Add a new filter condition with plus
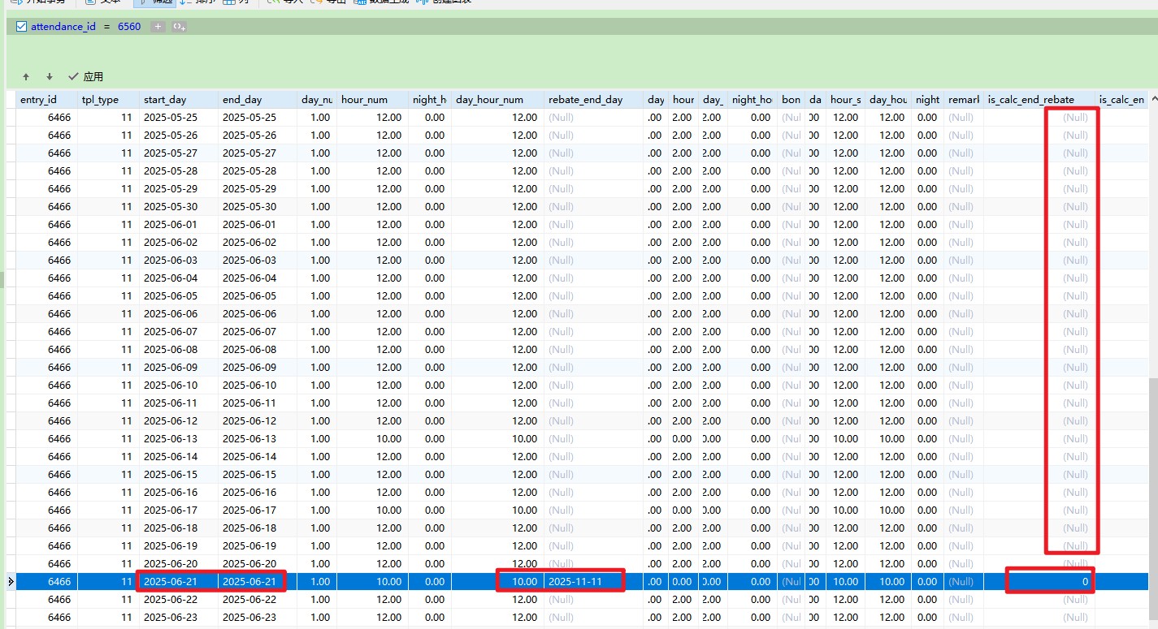 click(x=158, y=27)
